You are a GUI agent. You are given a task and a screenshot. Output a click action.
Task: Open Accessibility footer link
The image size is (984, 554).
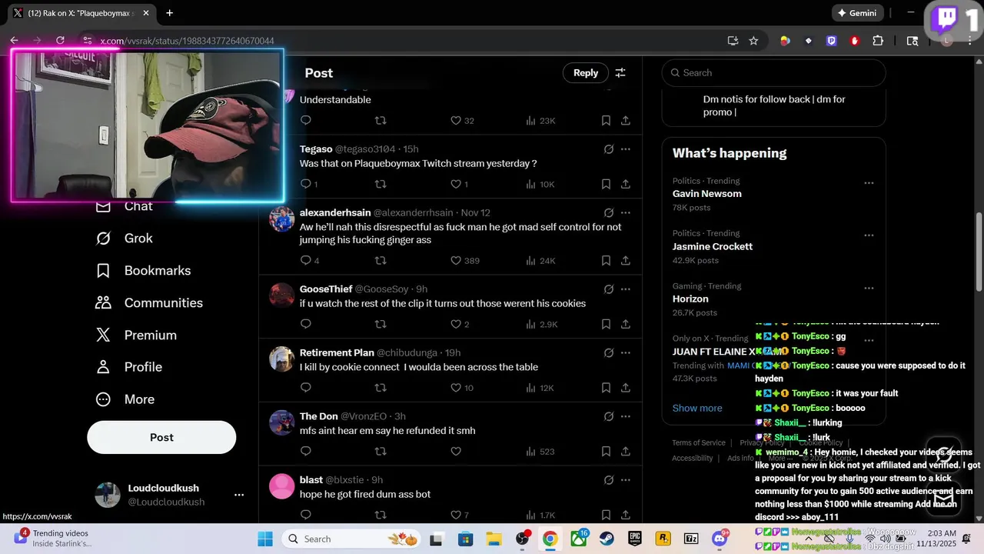tap(693, 458)
